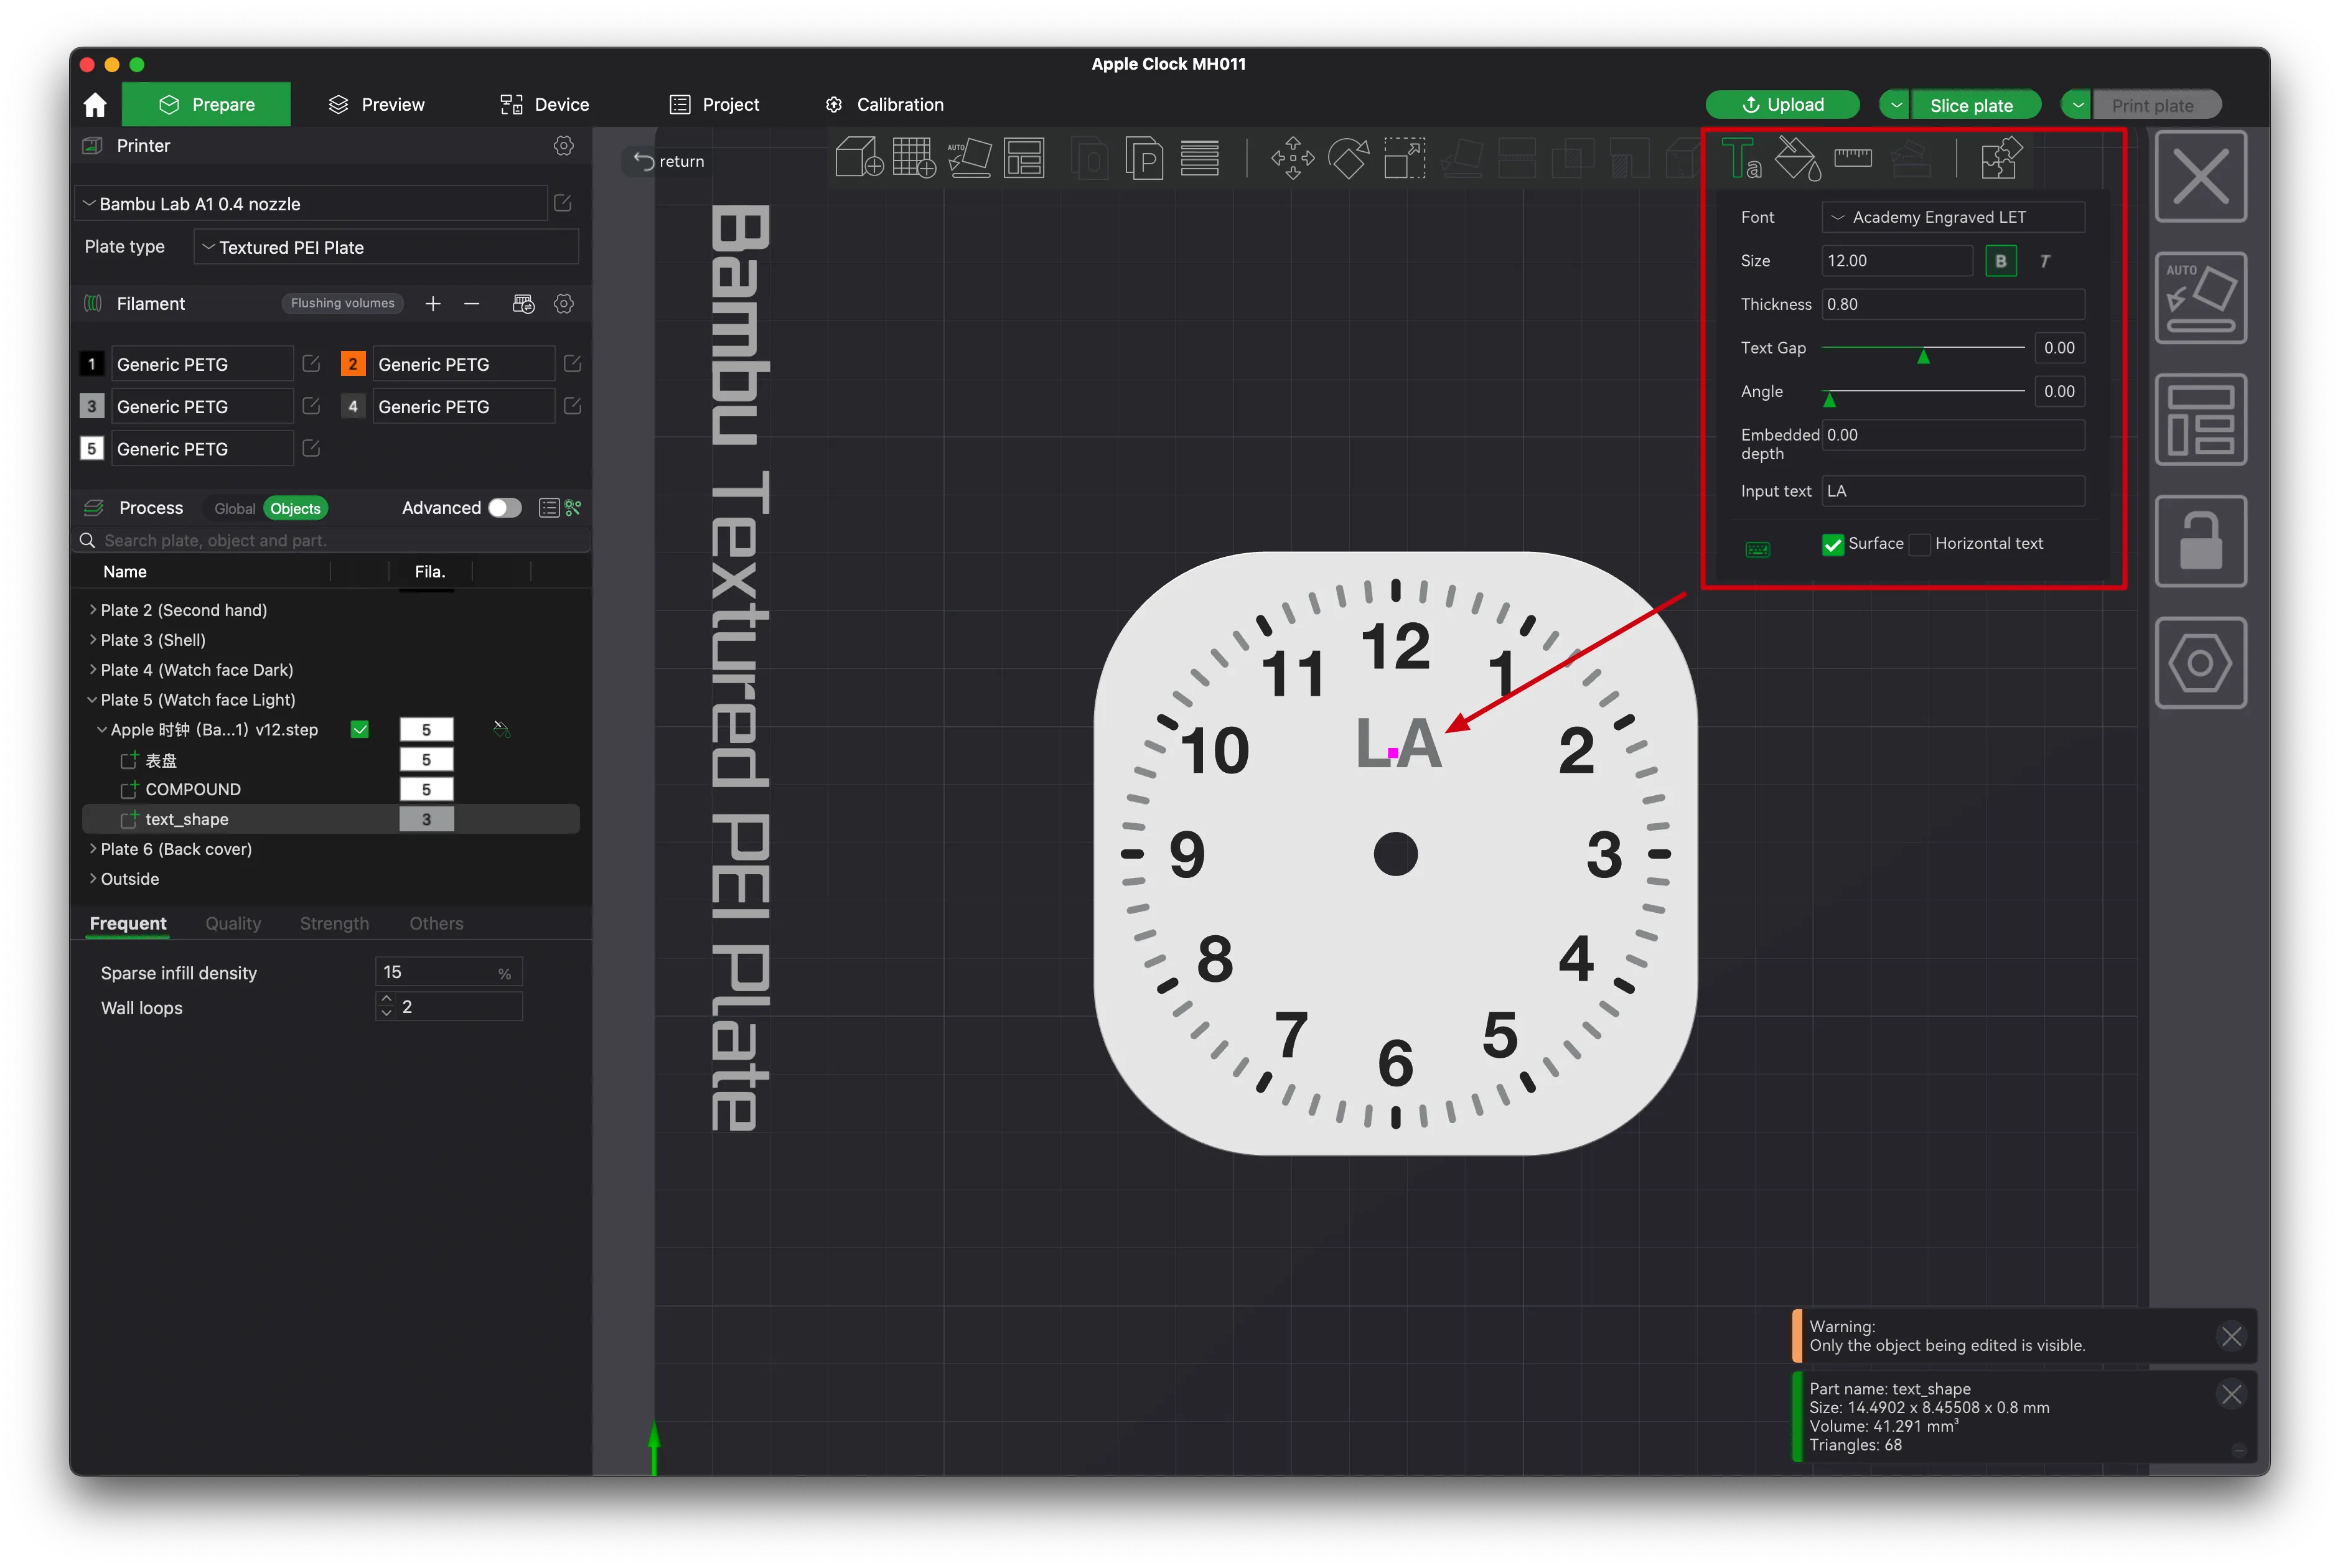Open Flushing volumes button
Viewport: 2340px width, 1568px height.
342,303
